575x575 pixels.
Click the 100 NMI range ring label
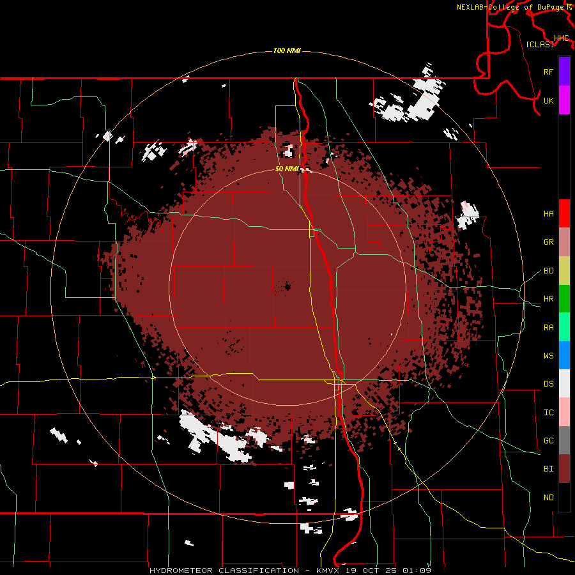287,50
